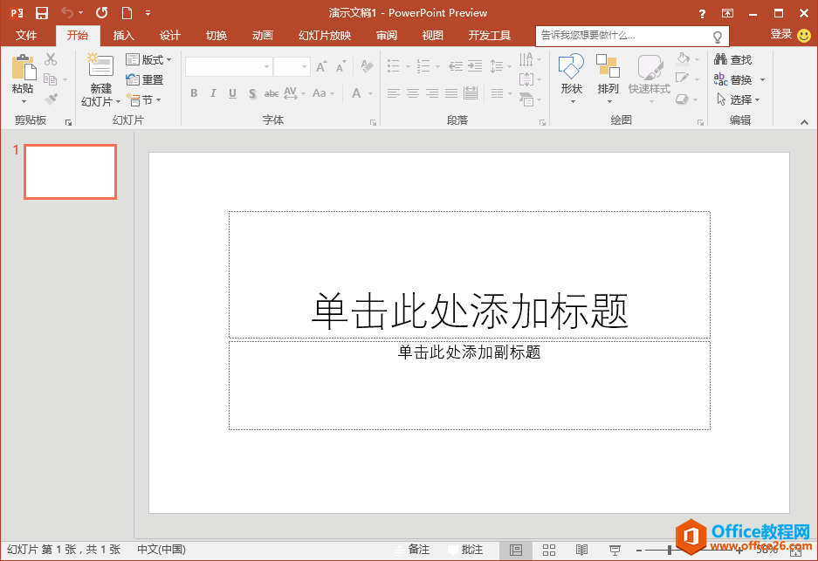818x561 pixels.
Task: Click the Copy icon in clipboard group
Action: [50, 79]
